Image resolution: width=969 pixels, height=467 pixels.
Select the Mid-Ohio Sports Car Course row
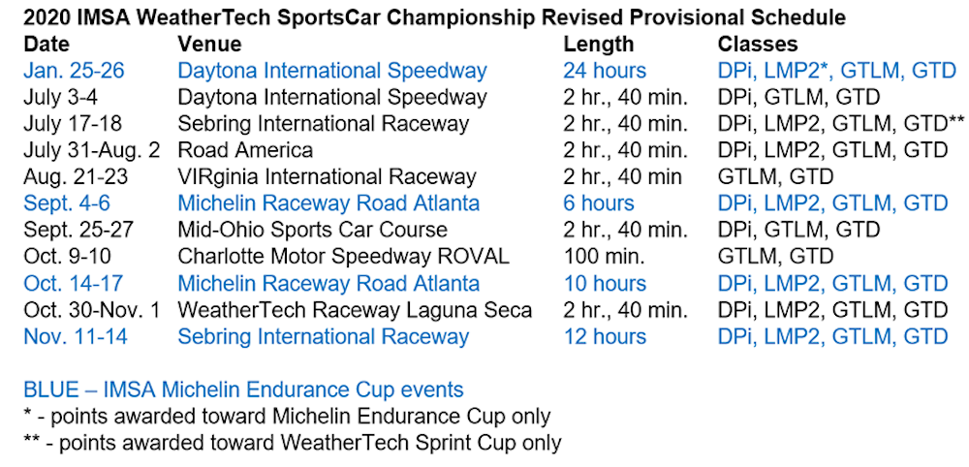point(312,230)
